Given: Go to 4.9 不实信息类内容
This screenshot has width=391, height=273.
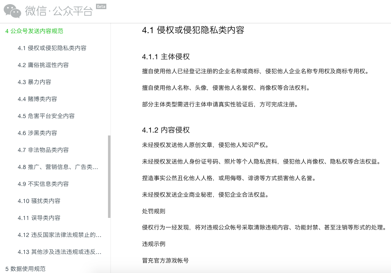Looking at the screenshot, I should 43,184.
